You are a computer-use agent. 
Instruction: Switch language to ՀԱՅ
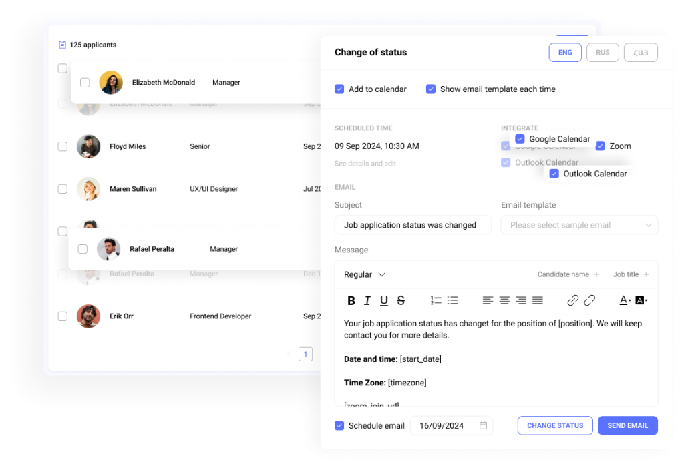tap(640, 52)
